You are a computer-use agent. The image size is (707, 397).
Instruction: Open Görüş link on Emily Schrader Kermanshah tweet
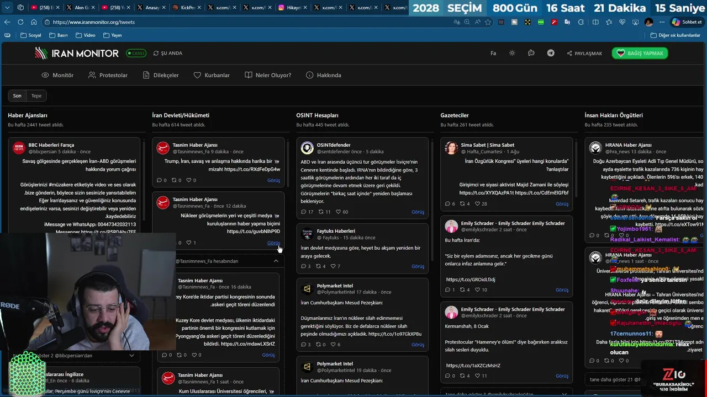tap(562, 376)
